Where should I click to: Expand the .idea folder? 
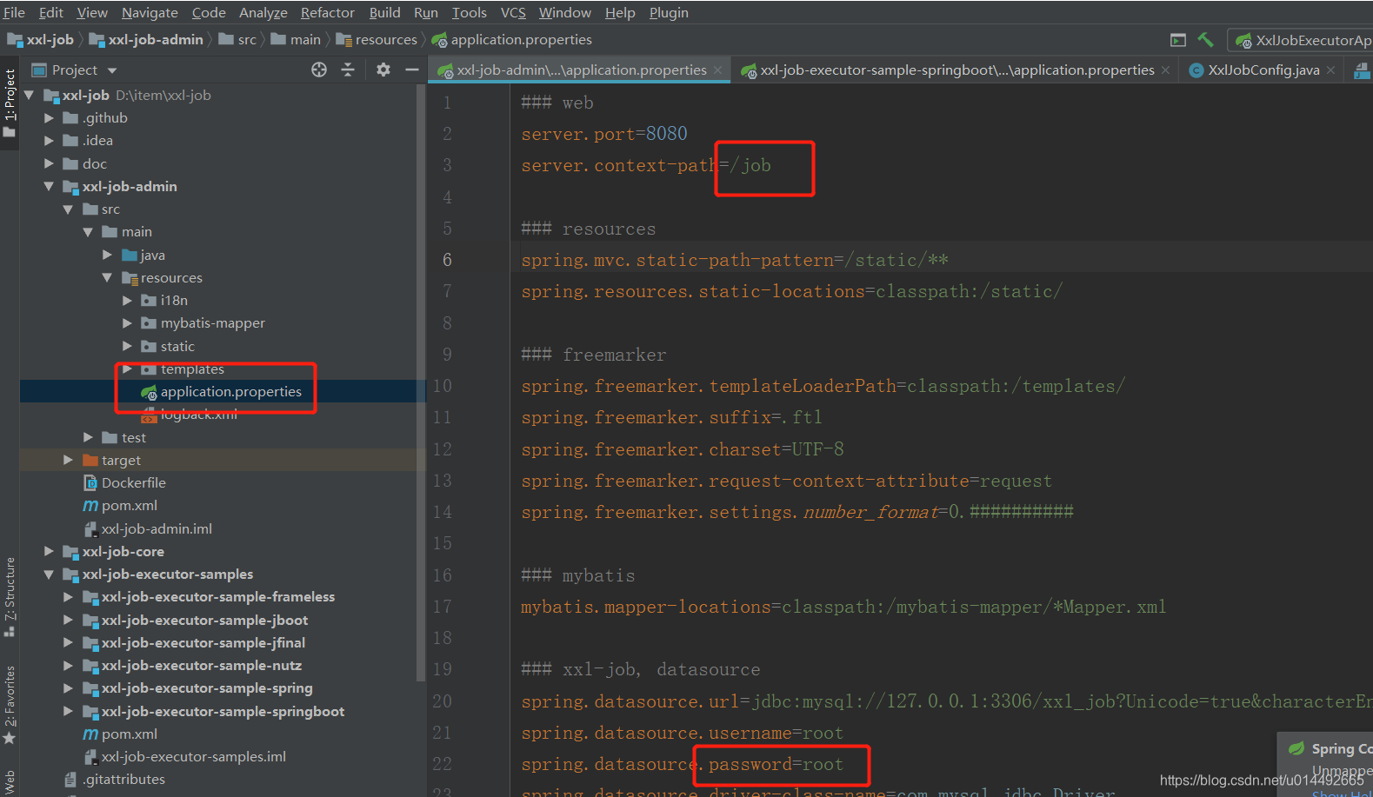click(x=49, y=141)
